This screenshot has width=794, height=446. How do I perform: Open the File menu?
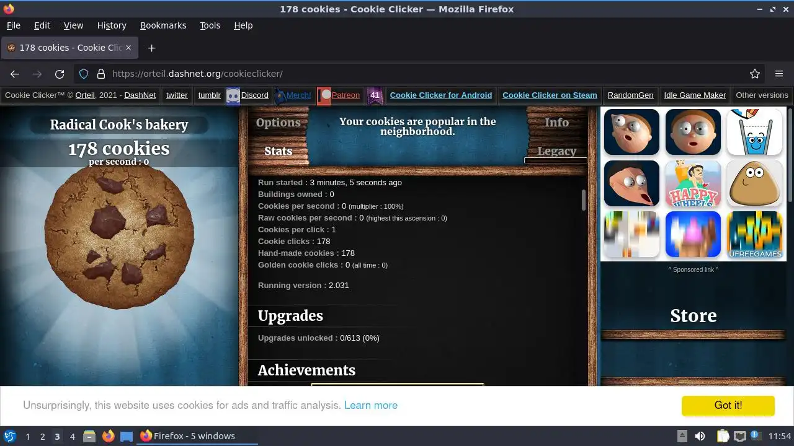point(13,25)
